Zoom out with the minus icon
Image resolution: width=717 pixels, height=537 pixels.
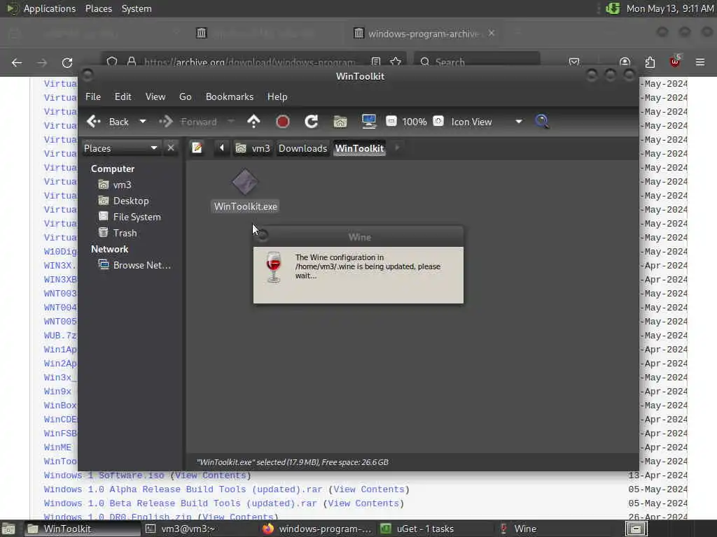coord(391,121)
